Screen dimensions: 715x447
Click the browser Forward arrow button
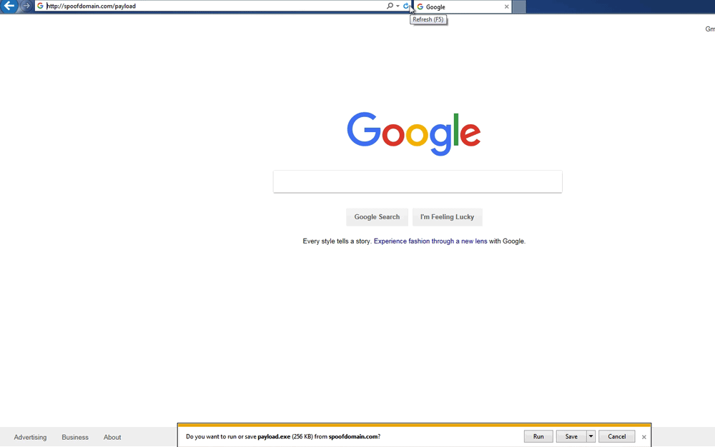(x=26, y=6)
